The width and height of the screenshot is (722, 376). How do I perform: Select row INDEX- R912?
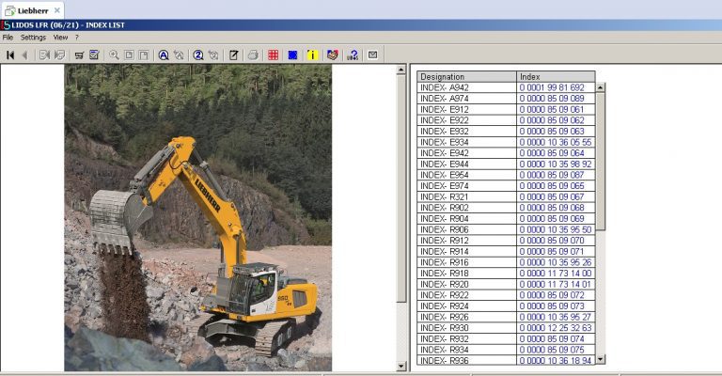[506, 241]
